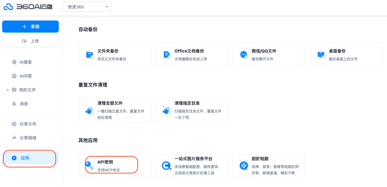Click the 360AI云盘 logo
Viewport: 387px width, 187px height.
[28, 7]
